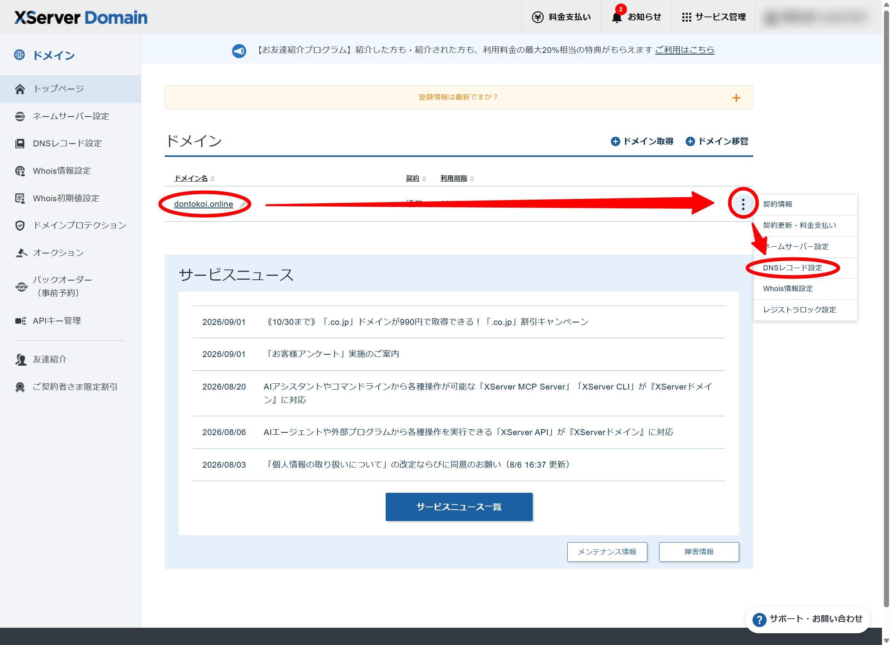
Task: Click the バックオーダー www icon
Action: pyautogui.click(x=21, y=286)
